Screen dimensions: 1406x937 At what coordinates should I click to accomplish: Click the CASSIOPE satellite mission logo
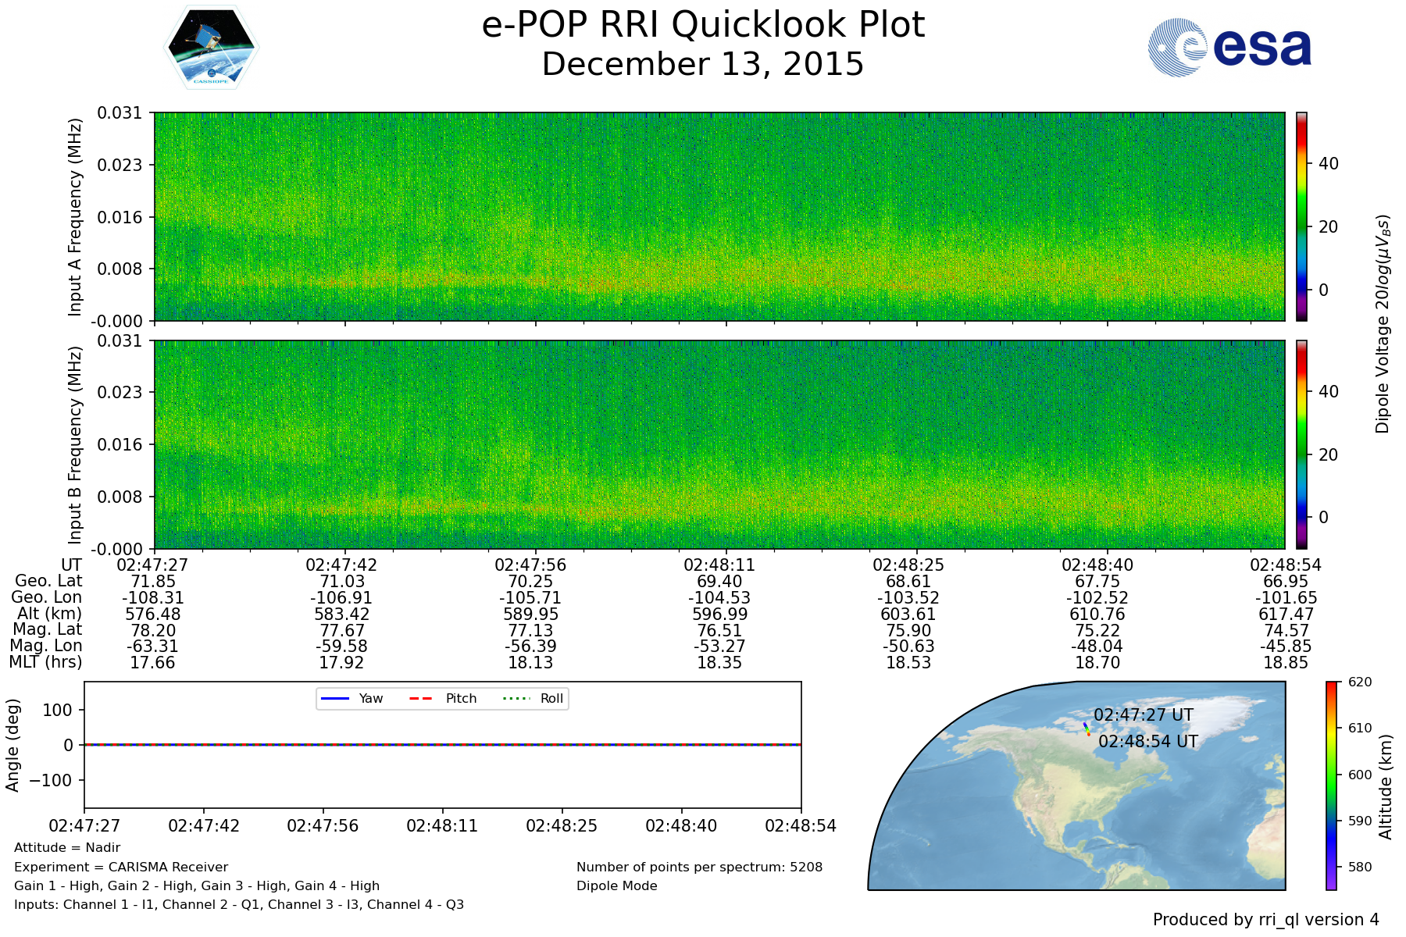click(211, 48)
